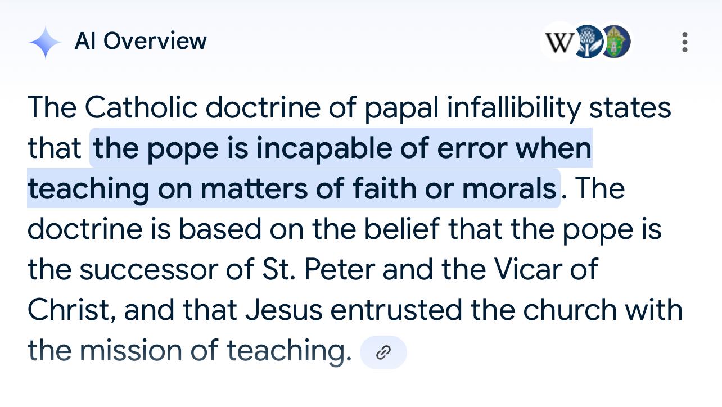This screenshot has height=407, width=722.
Task: Open the three-dot more options menu
Action: tap(684, 42)
